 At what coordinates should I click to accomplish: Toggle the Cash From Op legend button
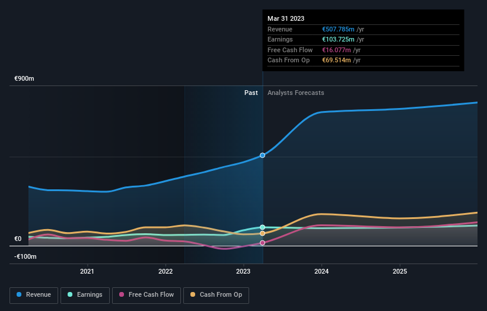[216, 295]
